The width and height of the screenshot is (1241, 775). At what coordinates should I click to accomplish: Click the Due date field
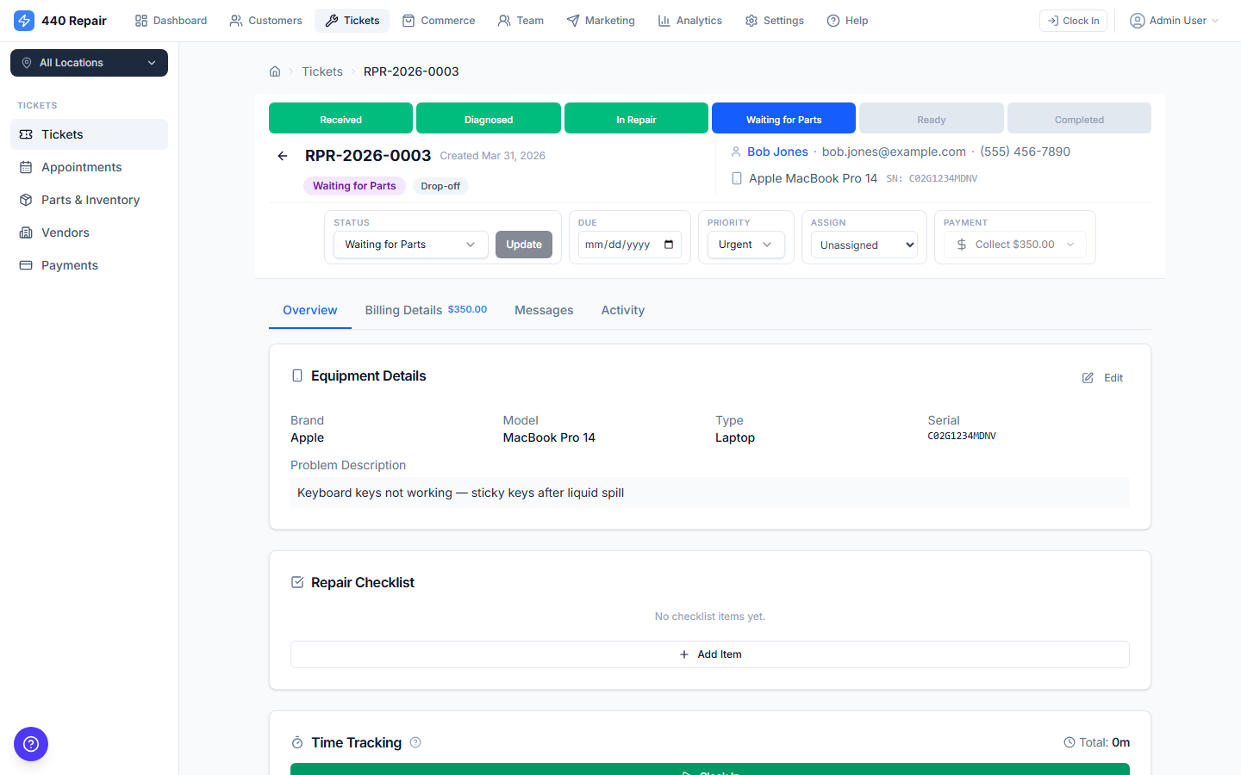629,244
